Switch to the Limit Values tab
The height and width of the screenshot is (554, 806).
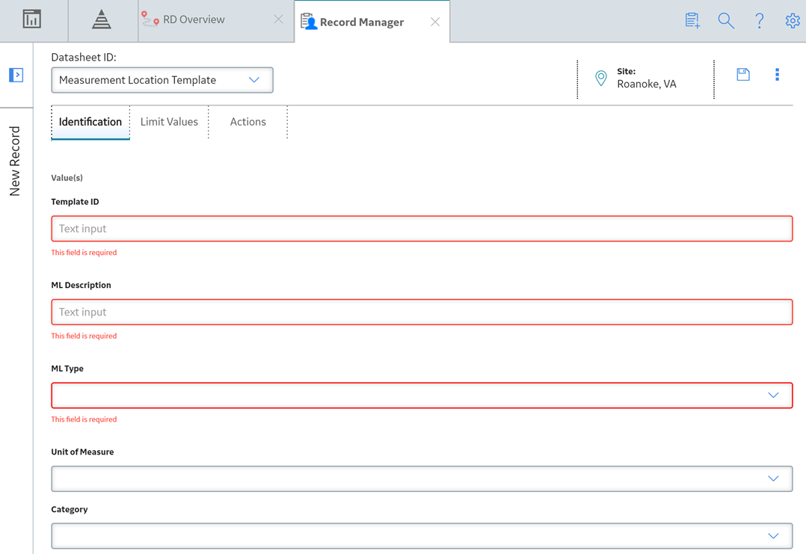169,122
